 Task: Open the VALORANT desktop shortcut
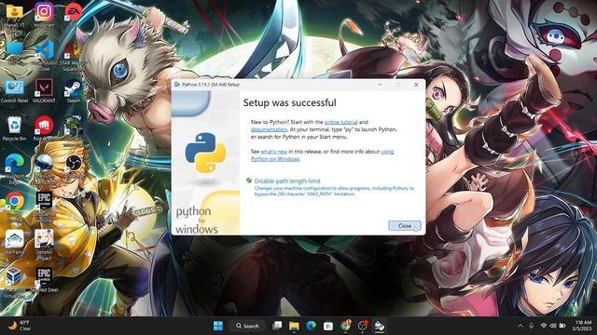(44, 91)
